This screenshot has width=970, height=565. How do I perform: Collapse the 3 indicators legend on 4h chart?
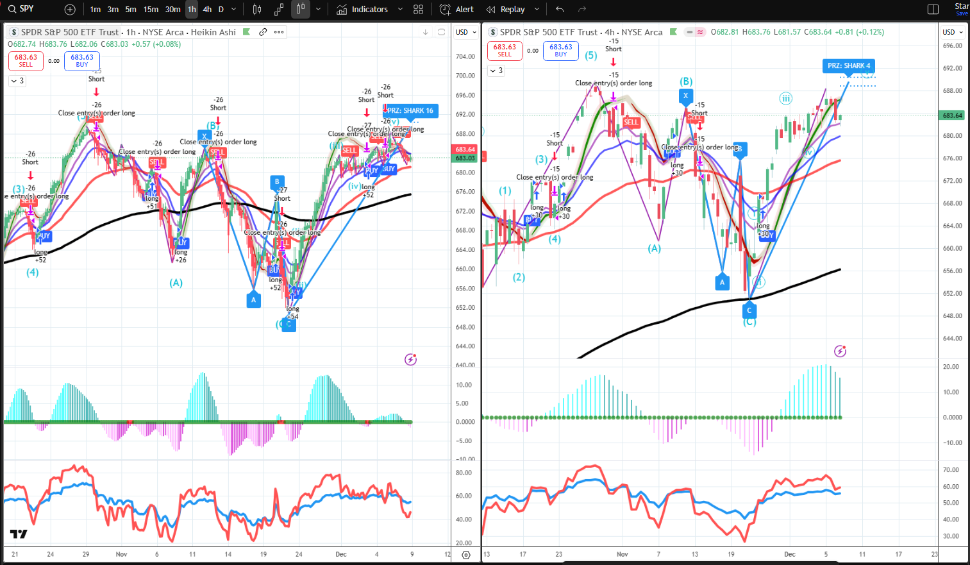click(496, 71)
